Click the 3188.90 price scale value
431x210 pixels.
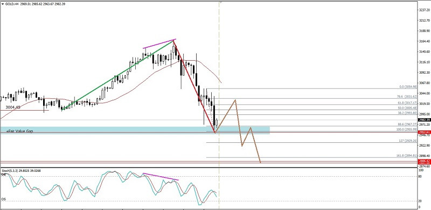(x=424, y=31)
